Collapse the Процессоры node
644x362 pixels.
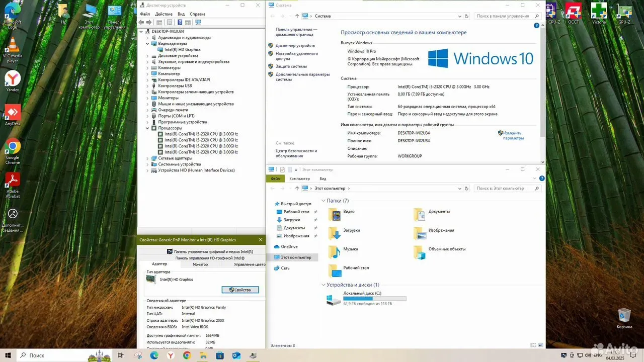148,128
